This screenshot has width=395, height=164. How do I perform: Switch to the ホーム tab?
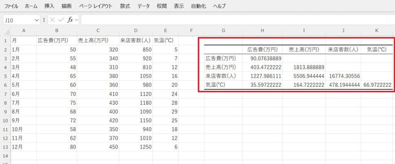click(x=31, y=6)
